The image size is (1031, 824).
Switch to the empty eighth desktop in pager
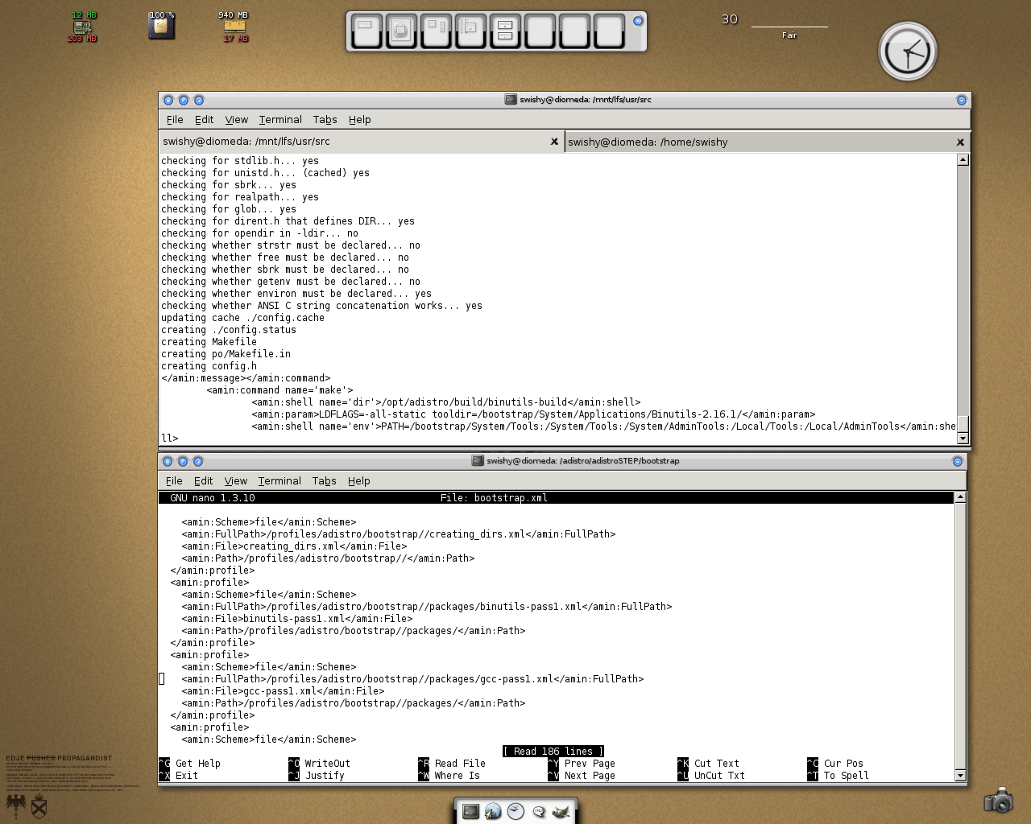pyautogui.click(x=609, y=31)
